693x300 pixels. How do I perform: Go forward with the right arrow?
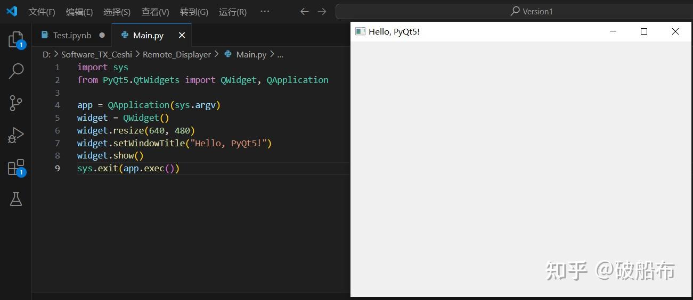click(x=322, y=11)
